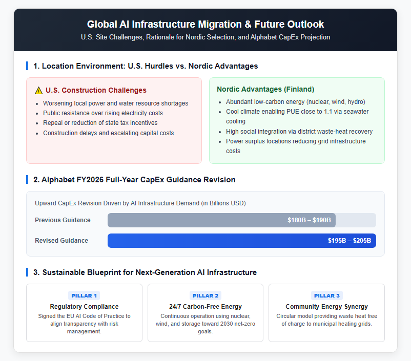Click the 'Revised Guidance' row label
Viewport: 411px width, 361px height.
[61, 241]
